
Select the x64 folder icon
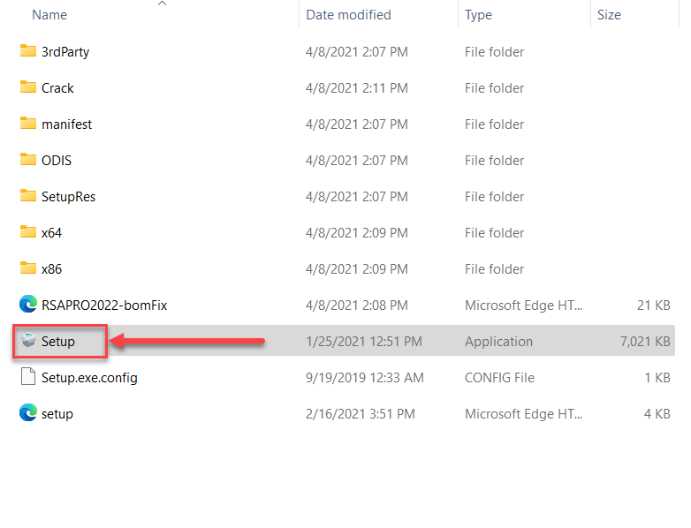27,232
